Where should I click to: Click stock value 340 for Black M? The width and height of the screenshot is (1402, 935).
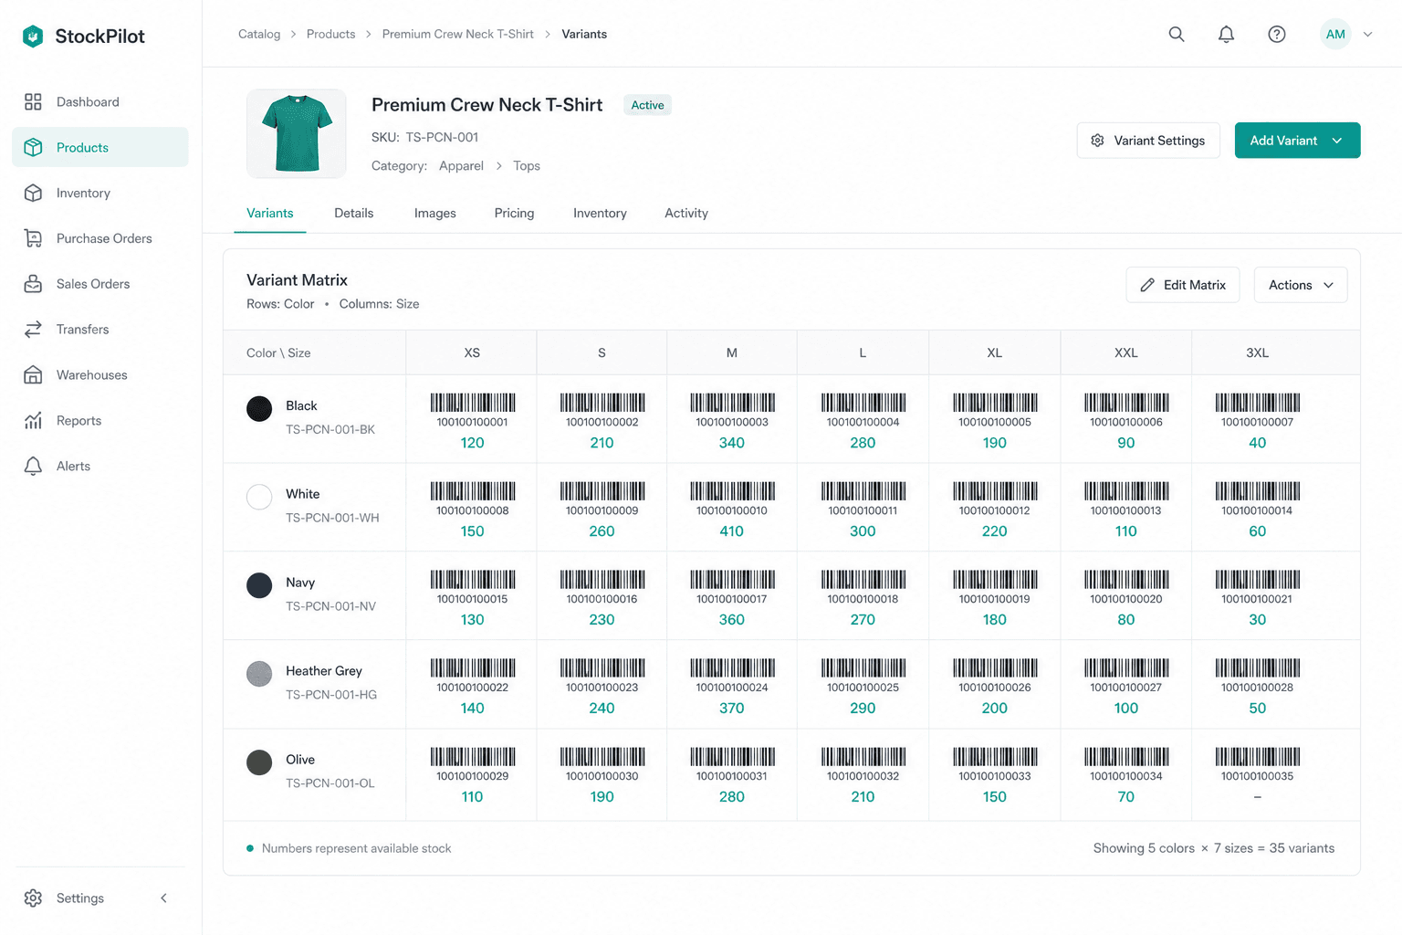(732, 443)
